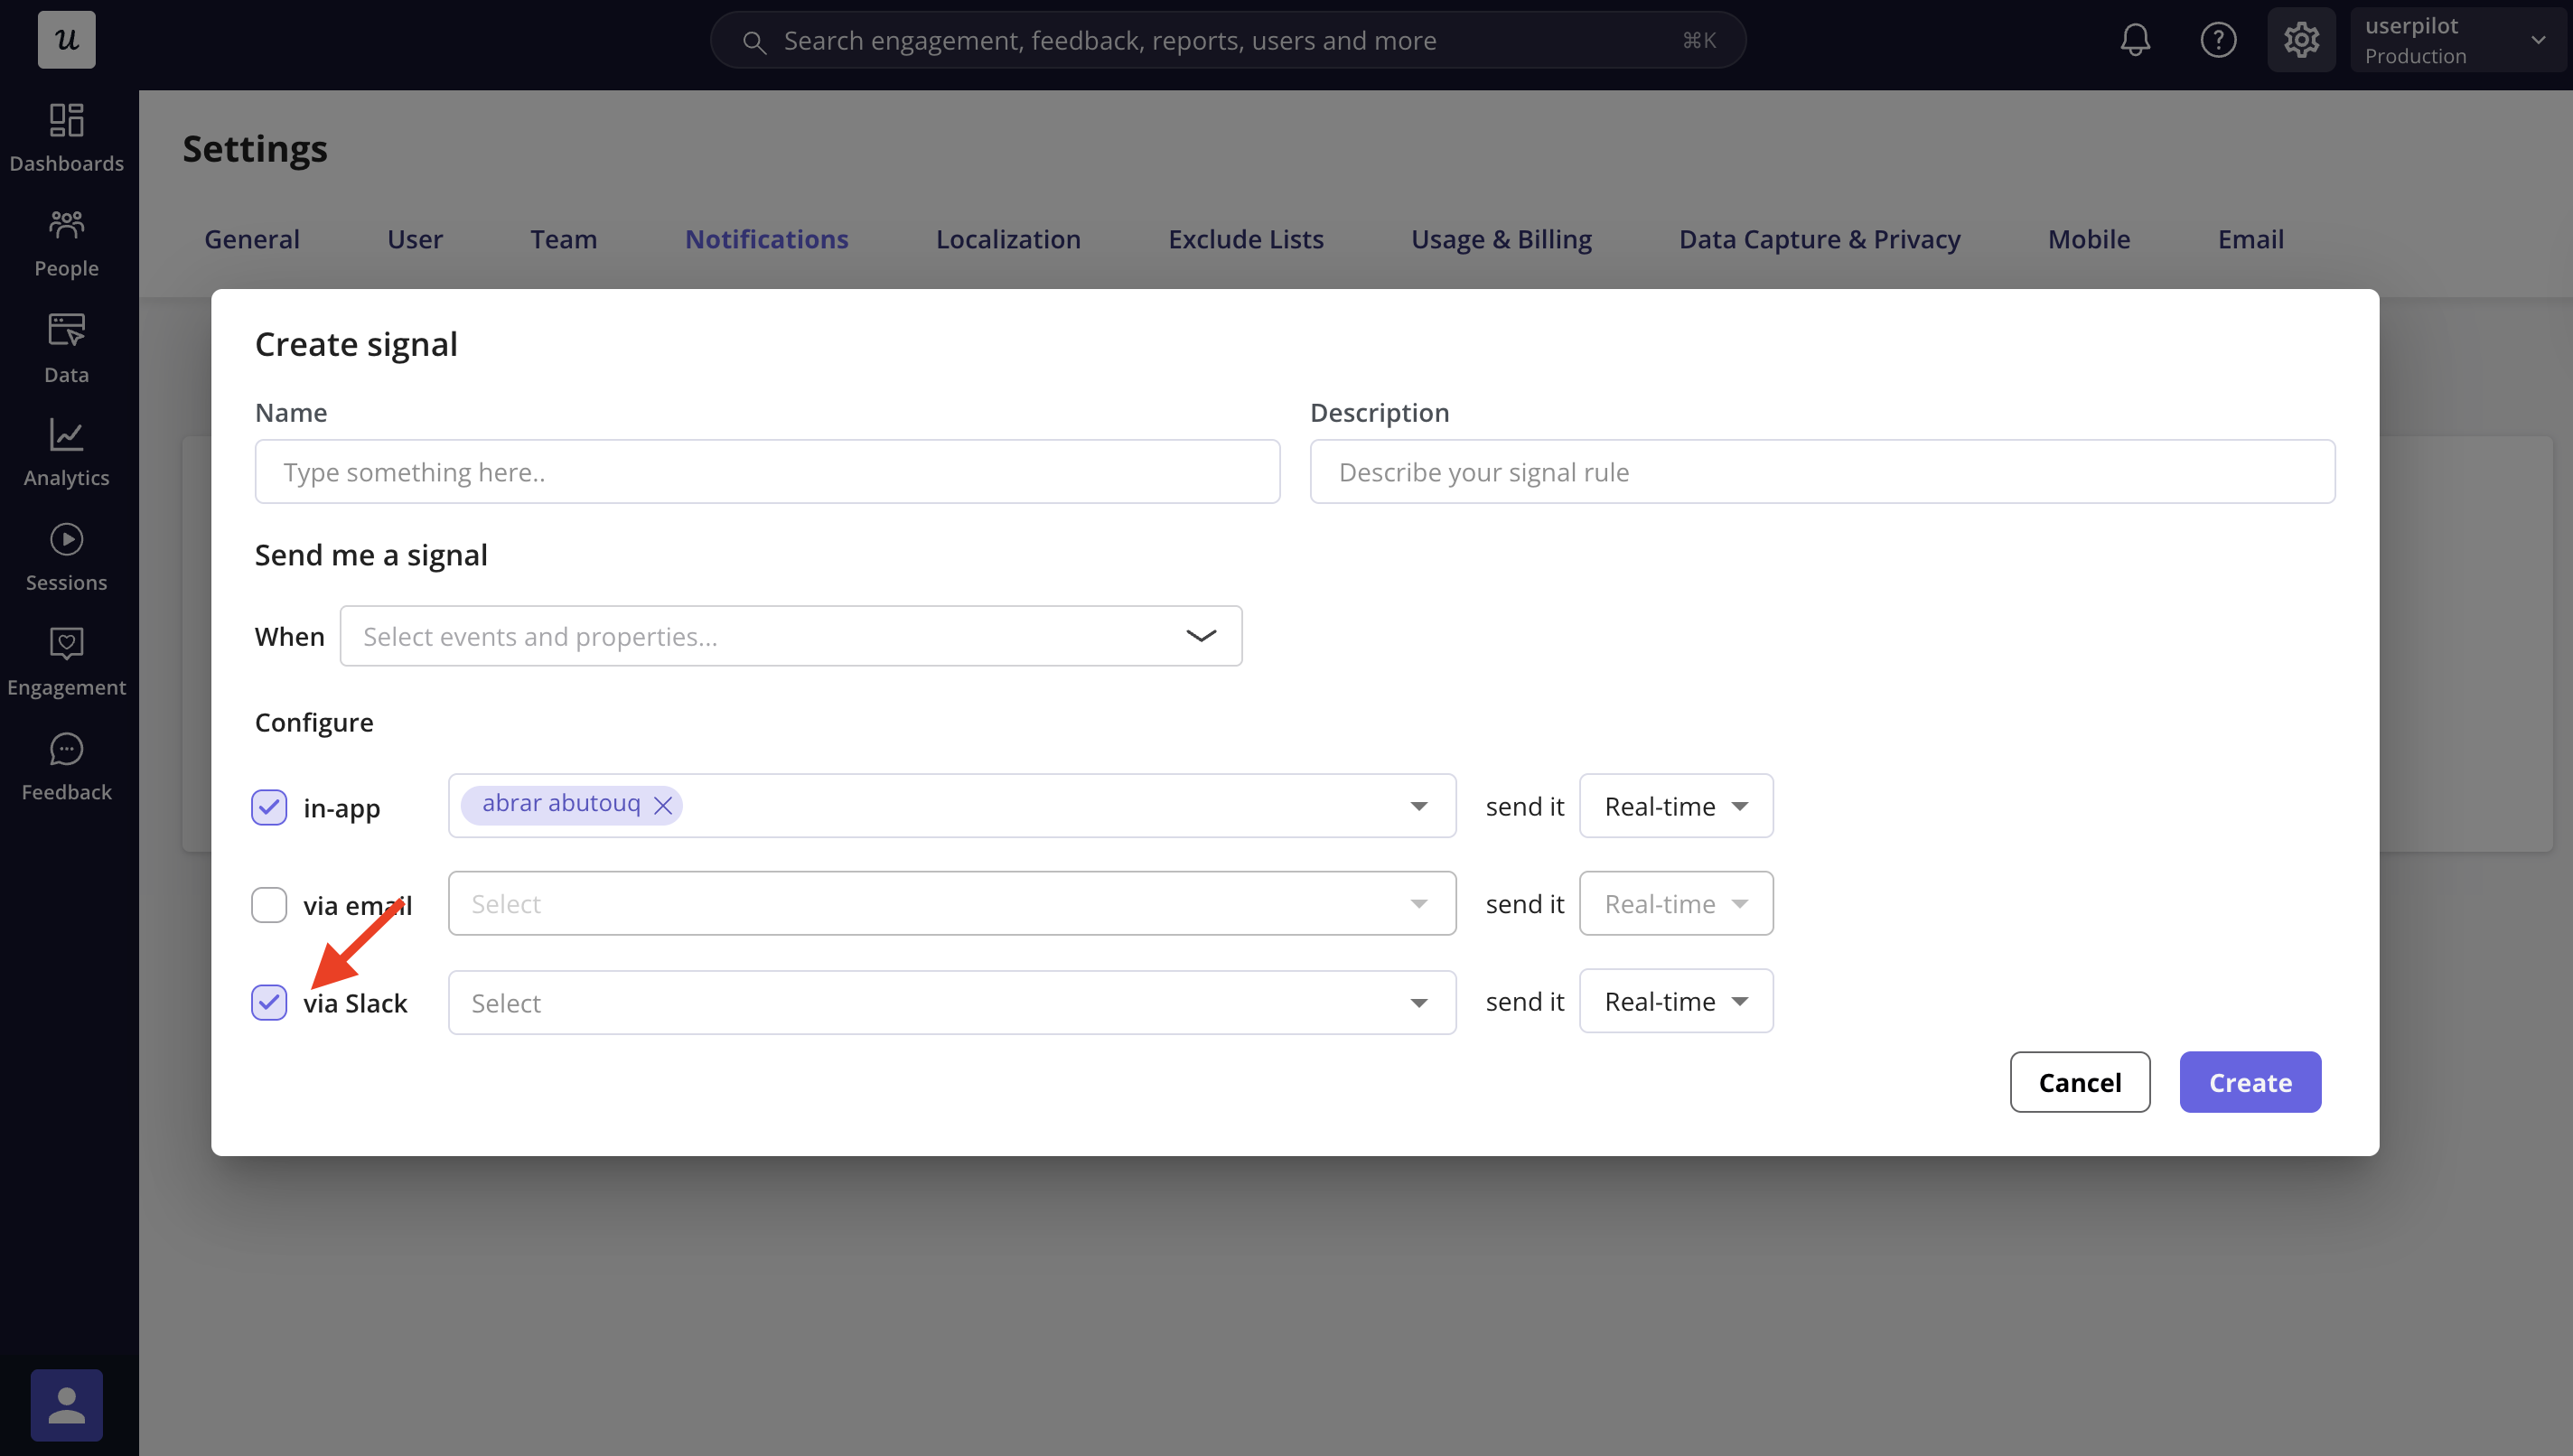
Task: Open Sessions from the sidebar
Action: coord(66,557)
